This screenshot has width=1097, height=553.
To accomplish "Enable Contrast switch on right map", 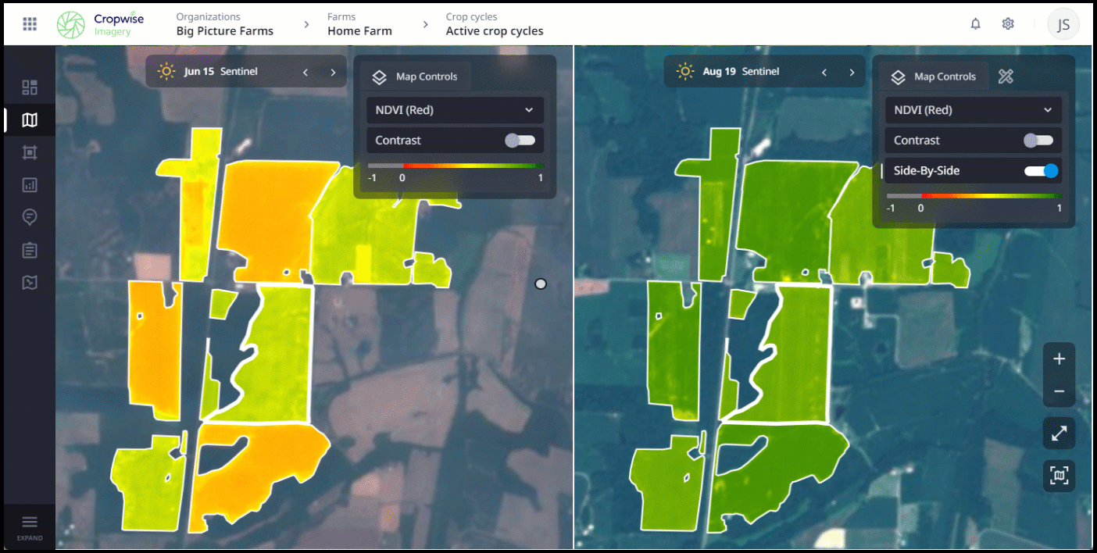I will pos(1038,141).
